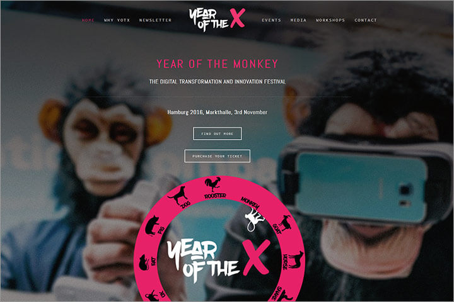Click the white monkey icon on the wheel
Image resolution: width=454 pixels, height=302 pixels.
pyautogui.click(x=254, y=220)
